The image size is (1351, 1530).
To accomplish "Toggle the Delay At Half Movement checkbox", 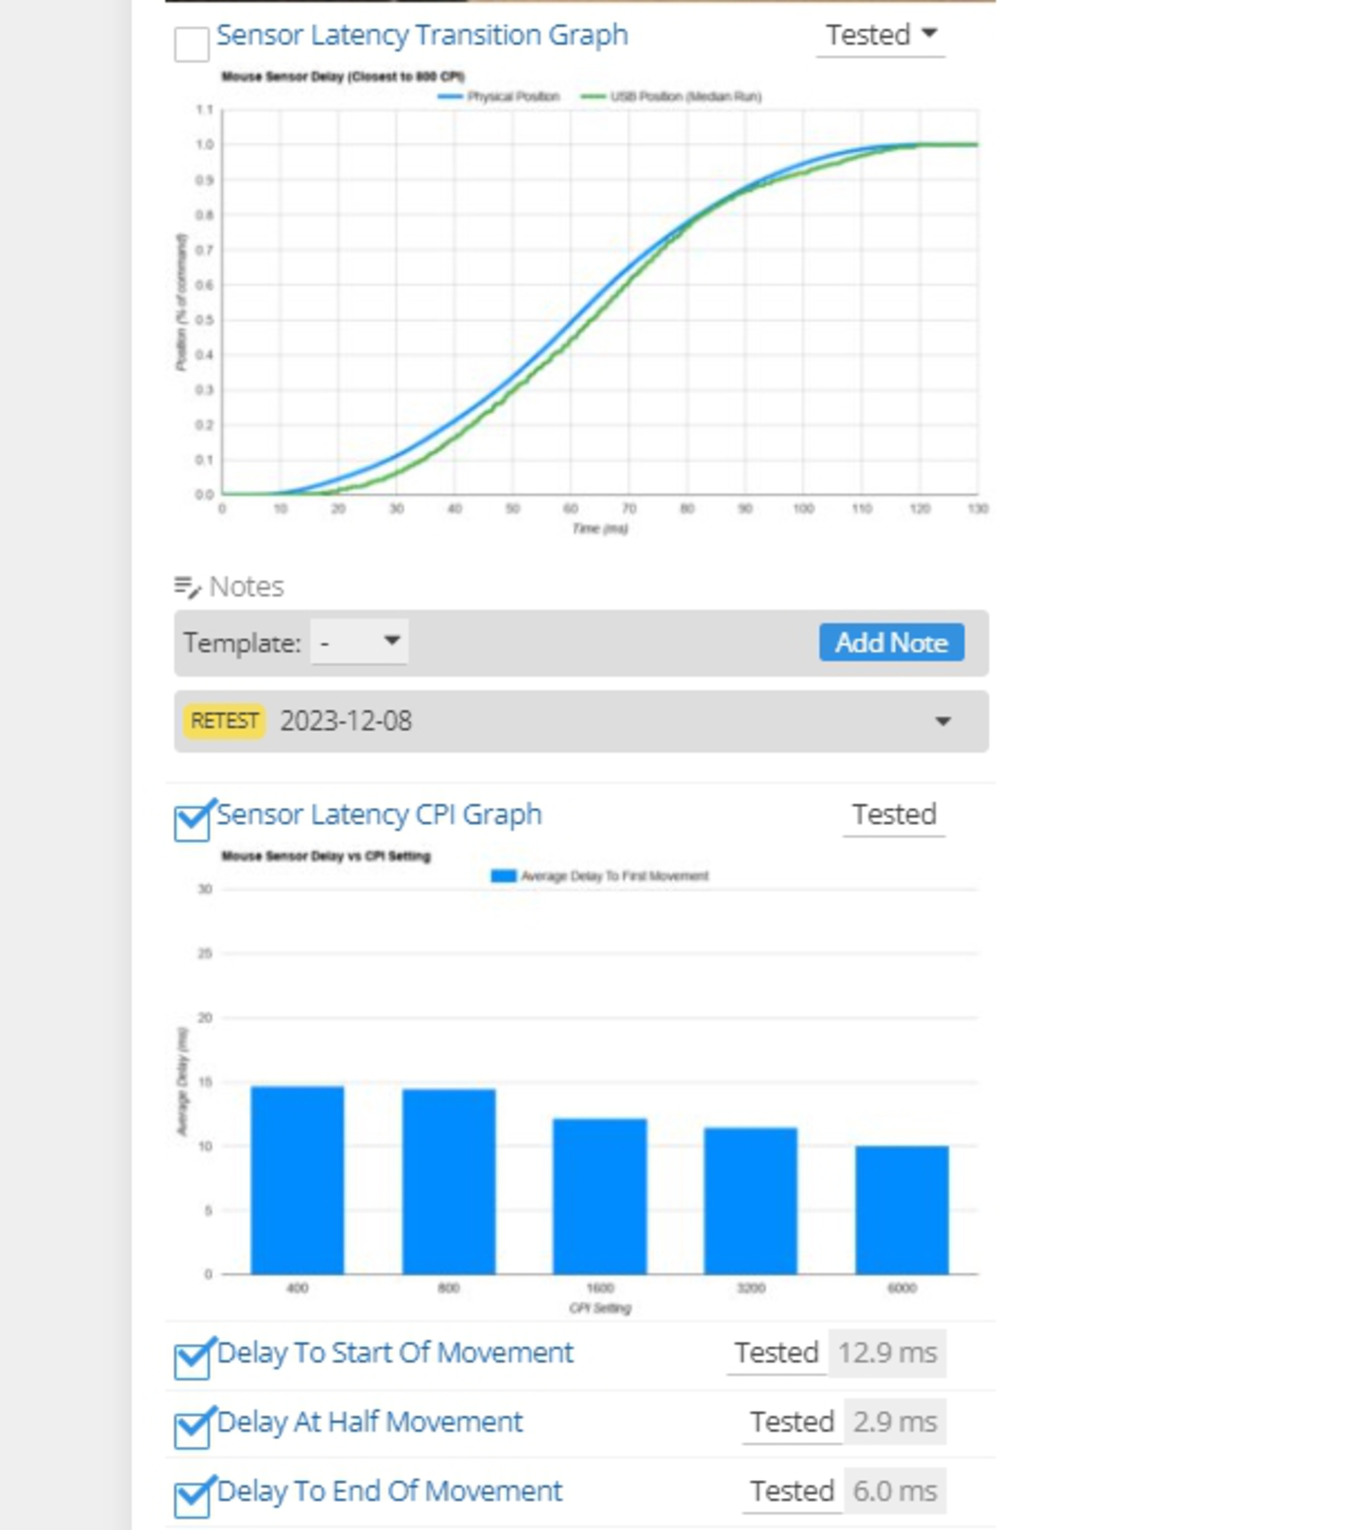I will tap(192, 1430).
